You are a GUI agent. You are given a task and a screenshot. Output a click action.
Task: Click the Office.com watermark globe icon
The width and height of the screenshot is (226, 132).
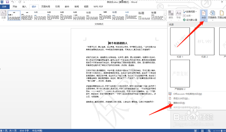click(x=170, y=94)
